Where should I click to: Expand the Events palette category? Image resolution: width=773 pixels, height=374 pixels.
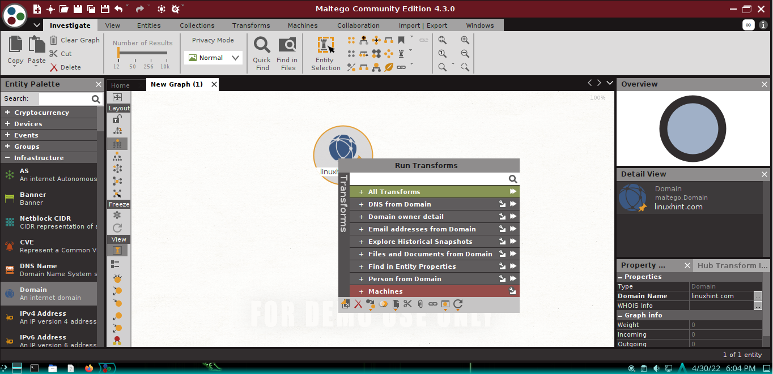click(7, 135)
